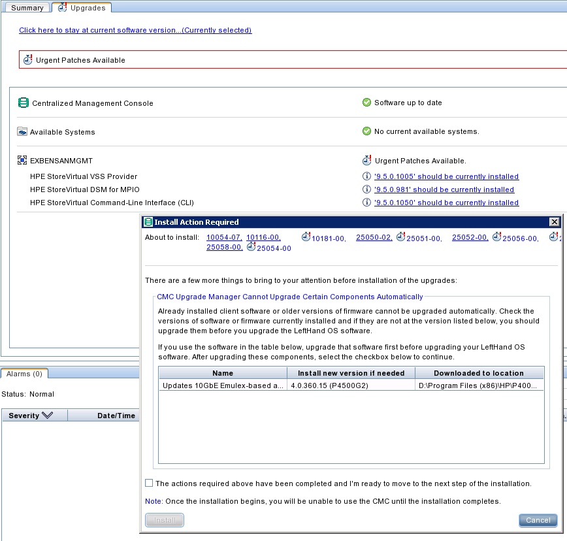This screenshot has height=541, width=567.
Task: Click the Cancel button in the dialog
Action: (538, 520)
